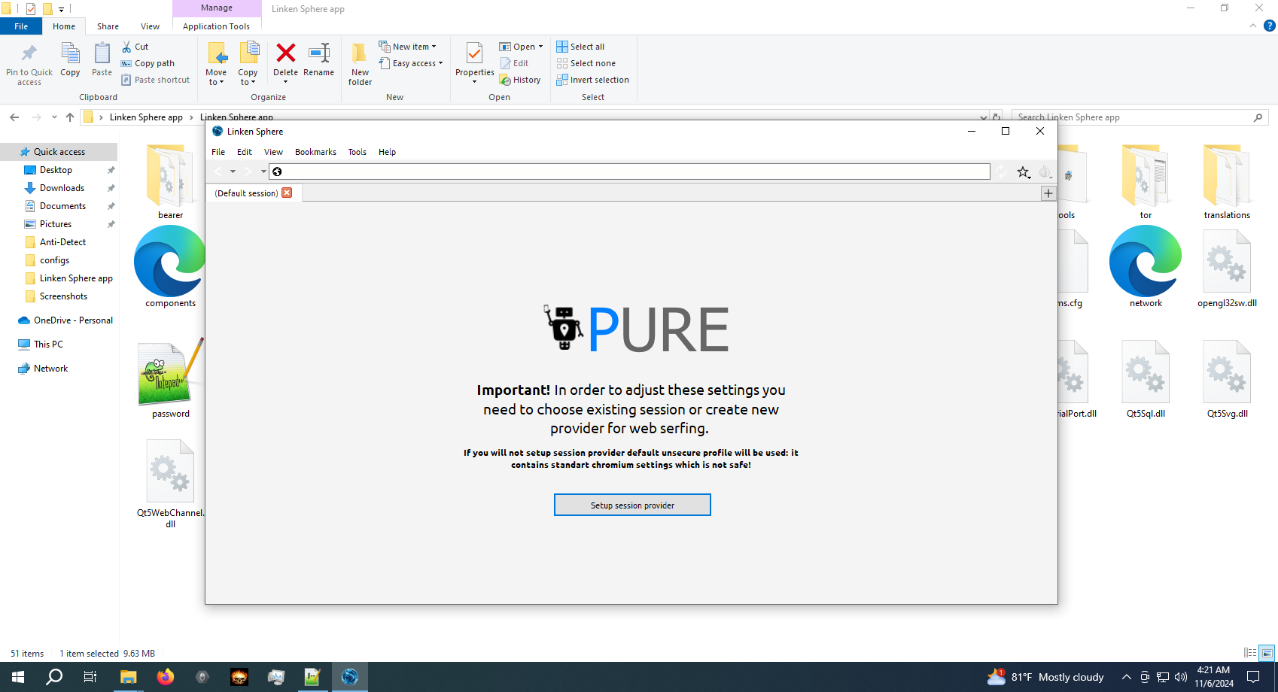Expand the New item dropdown
This screenshot has width=1278, height=692.
pos(408,47)
